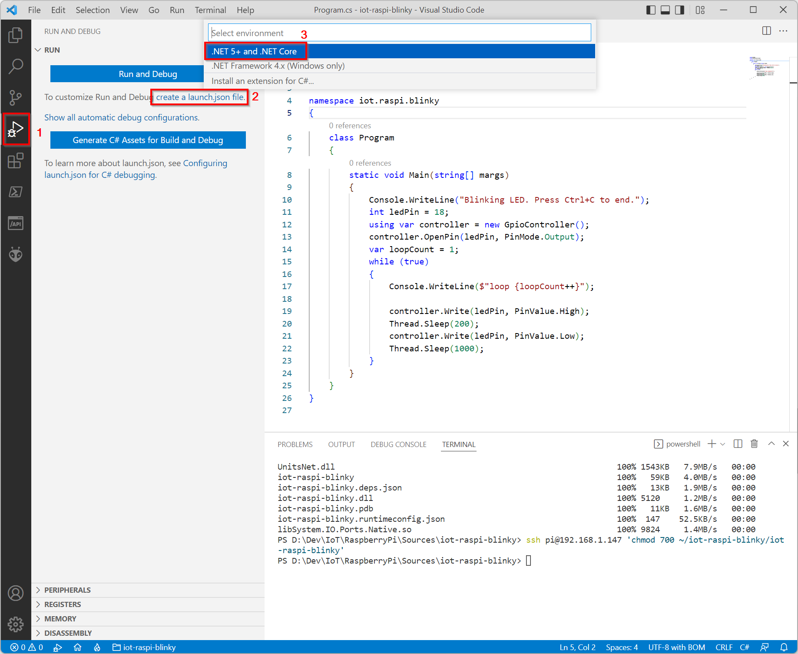Toggle Primary Side Bar layout button
The image size is (798, 654).
651,10
